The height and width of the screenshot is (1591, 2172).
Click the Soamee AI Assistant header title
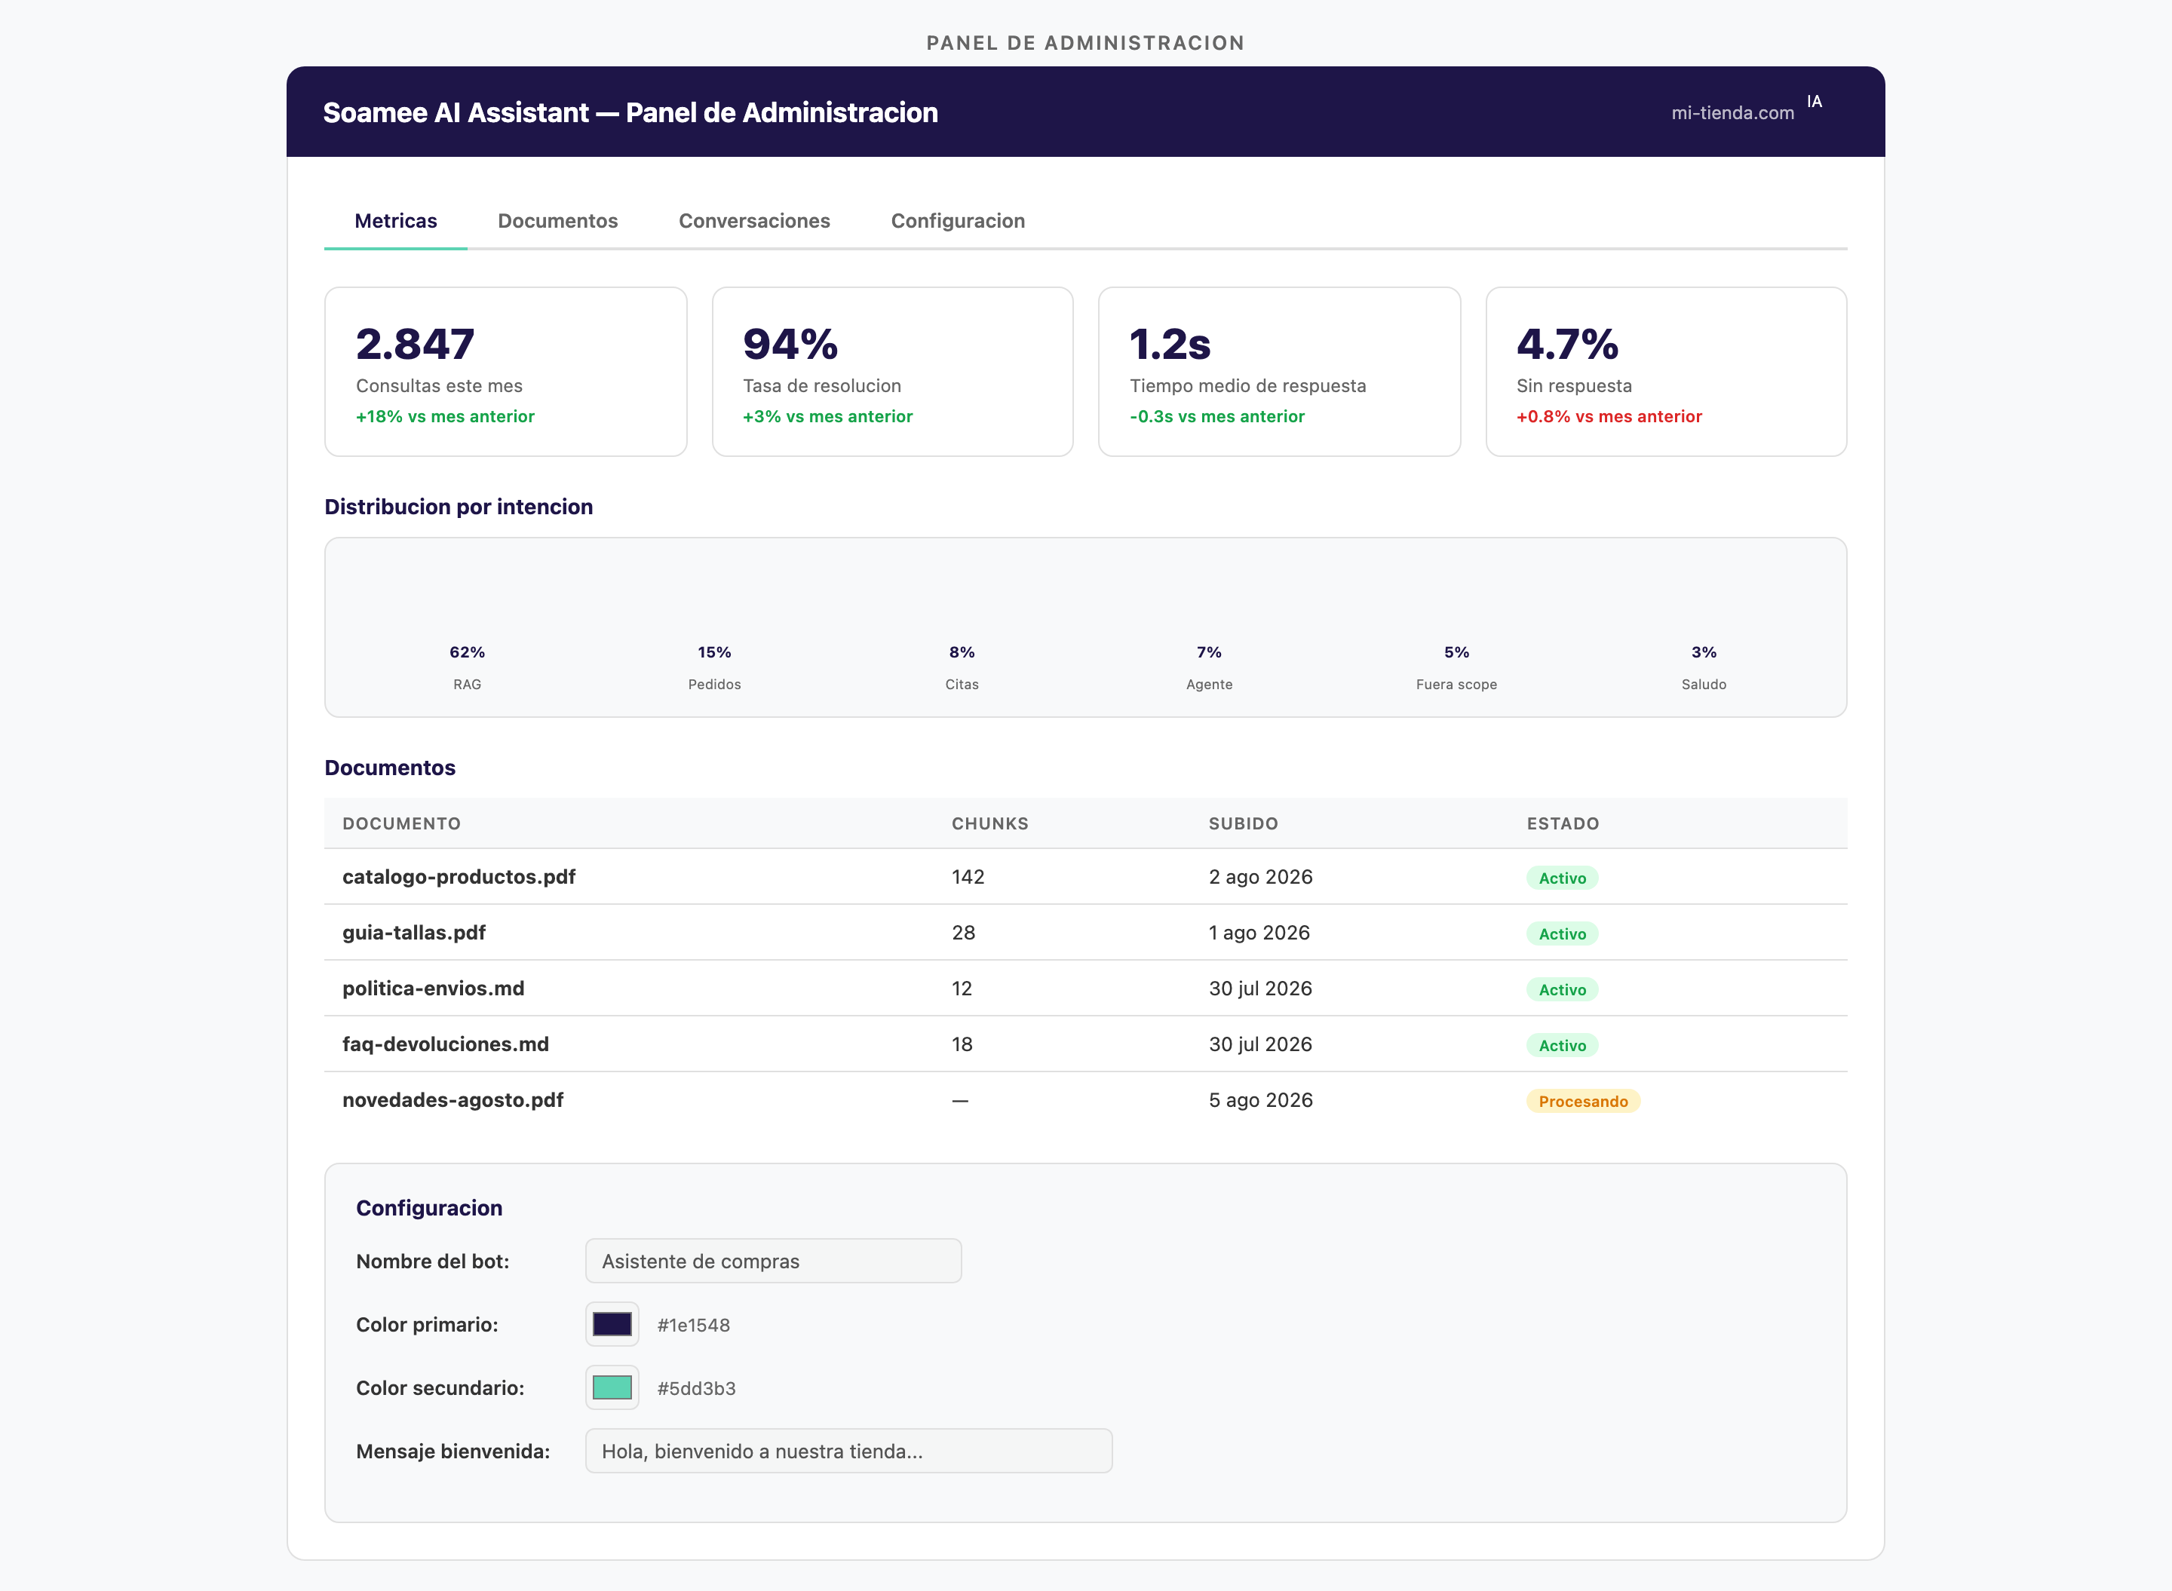tap(630, 112)
